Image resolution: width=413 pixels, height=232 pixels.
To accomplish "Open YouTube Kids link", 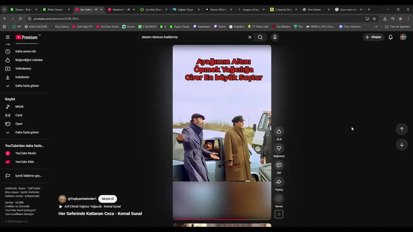I will click(x=25, y=162).
